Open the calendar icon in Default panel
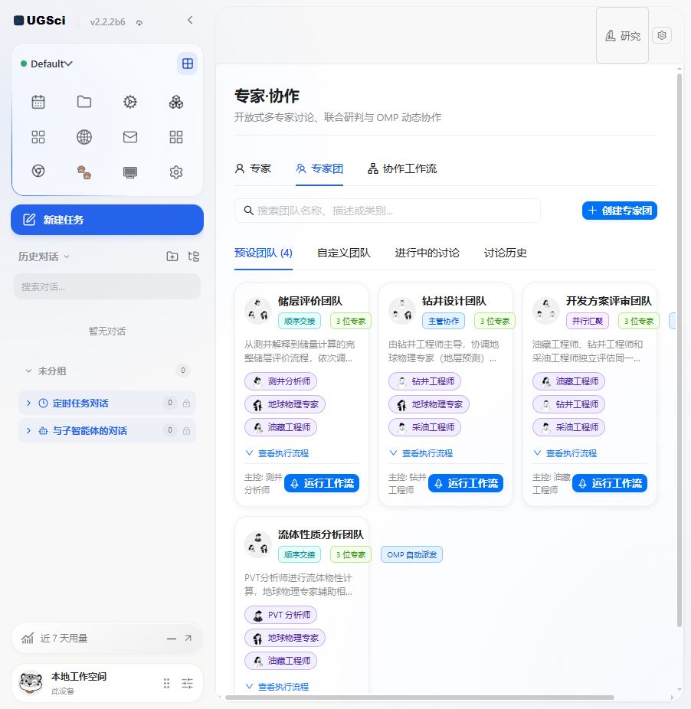Viewport: 691px width, 709px height. 38,102
